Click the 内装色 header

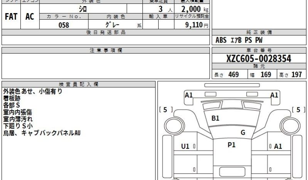pyautogui.click(x=115, y=17)
